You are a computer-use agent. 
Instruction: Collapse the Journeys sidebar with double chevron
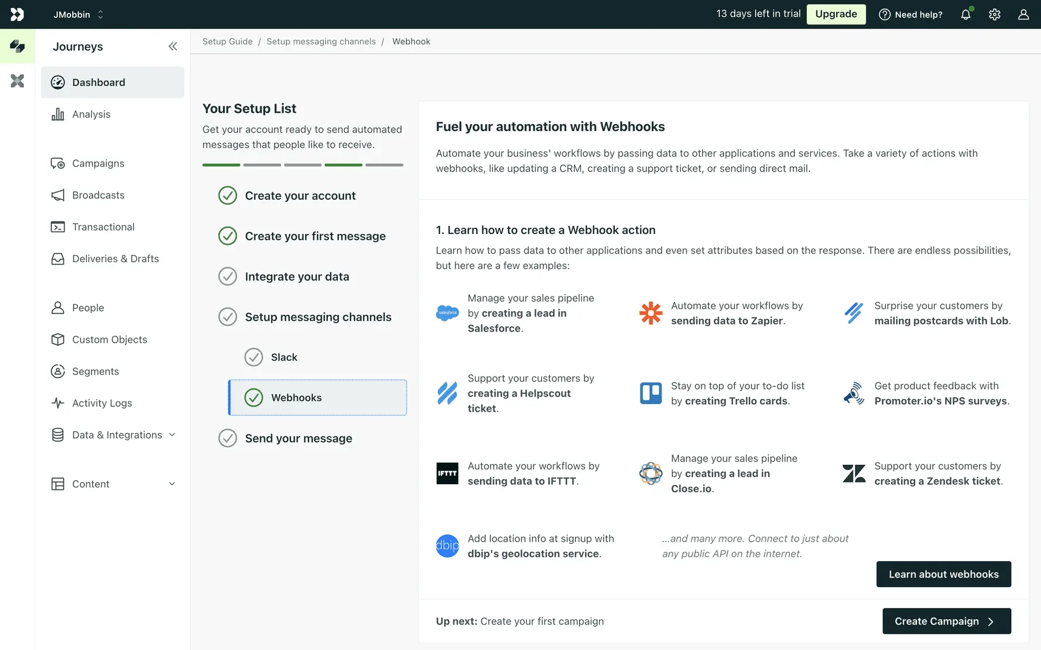[x=172, y=47]
